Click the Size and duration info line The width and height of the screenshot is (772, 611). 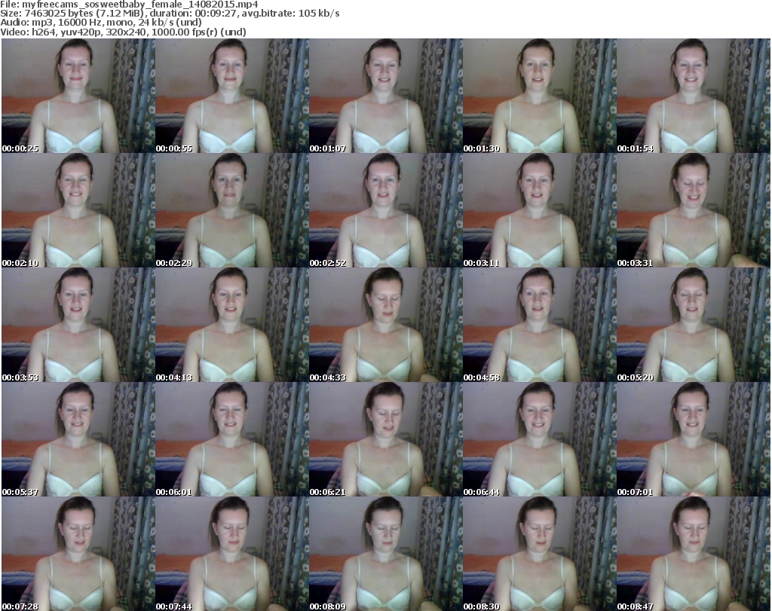tap(170, 14)
